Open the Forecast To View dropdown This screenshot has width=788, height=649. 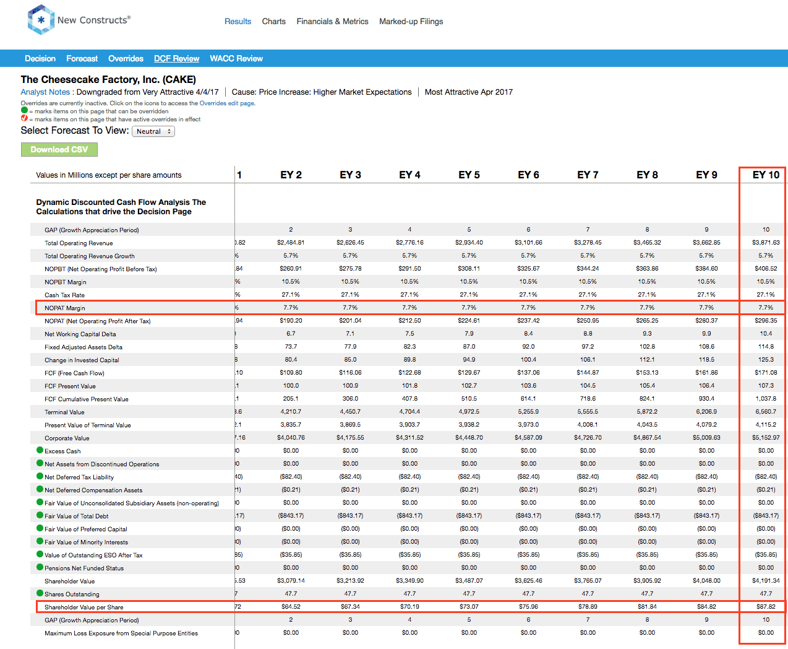(153, 131)
